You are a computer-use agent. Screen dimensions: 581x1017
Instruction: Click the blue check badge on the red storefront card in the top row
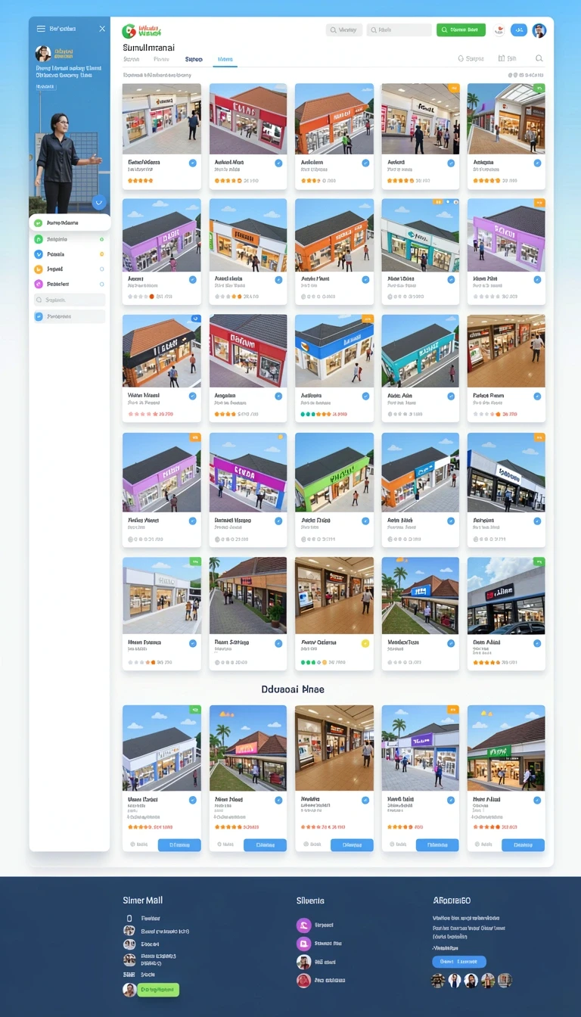[278, 163]
